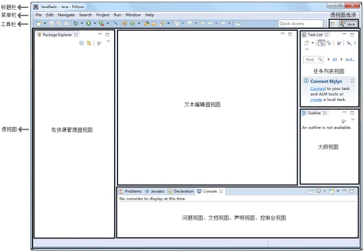Switch to the Declaration tab
The image size is (364, 251).
point(181,191)
